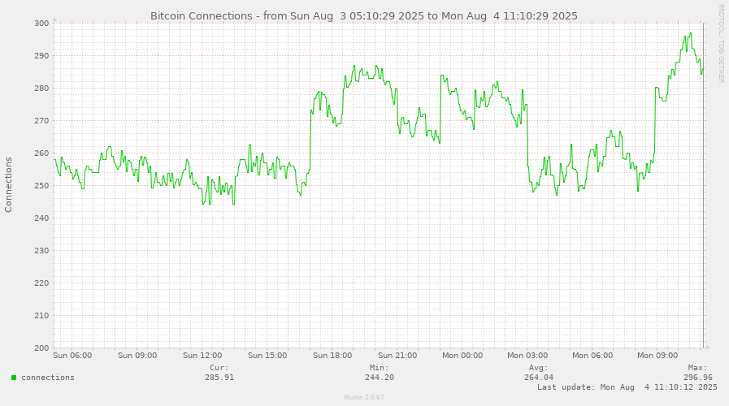Click the Bitcoin Connections graph title
Image resolution: width=729 pixels, height=406 pixels.
tap(364, 15)
